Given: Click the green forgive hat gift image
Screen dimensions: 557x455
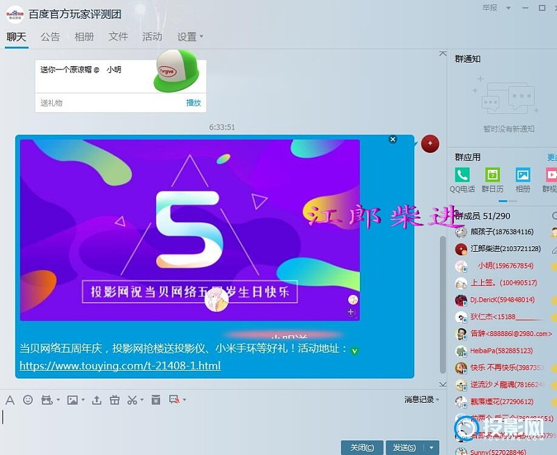Looking at the screenshot, I should pyautogui.click(x=177, y=71).
